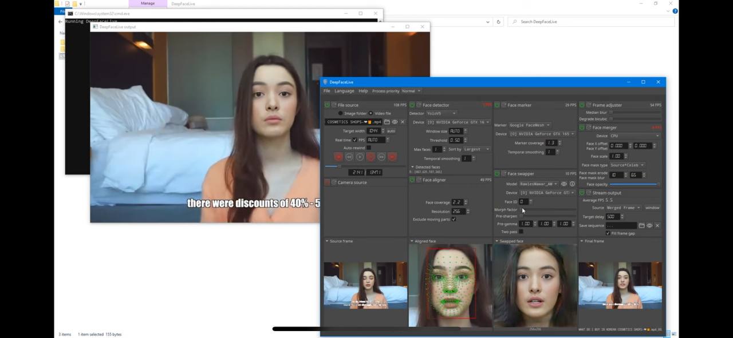Open Save sequence folder browser icon
Viewport: 733px width, 338px height.
[x=641, y=225]
